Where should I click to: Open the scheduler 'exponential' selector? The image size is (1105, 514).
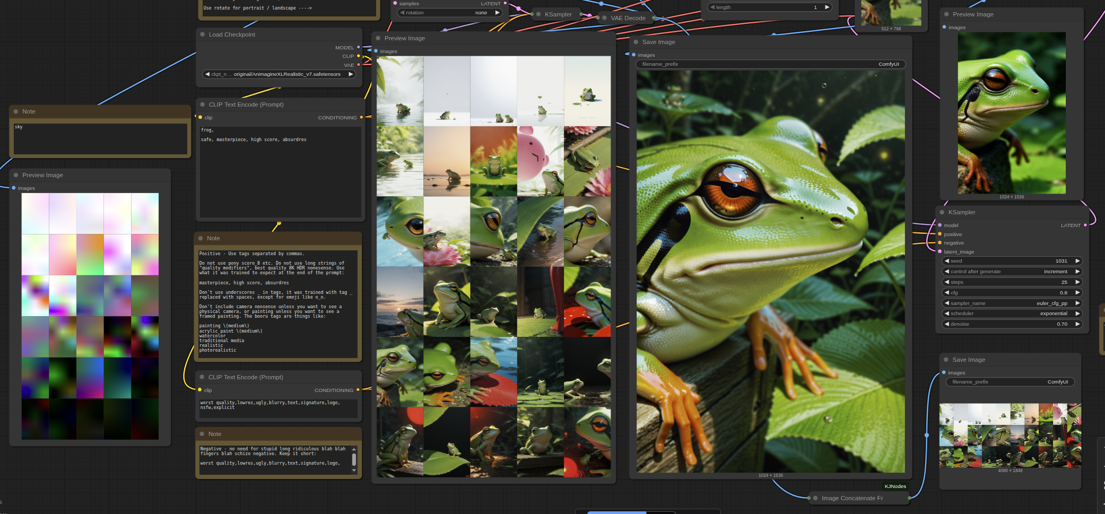[x=1012, y=313]
